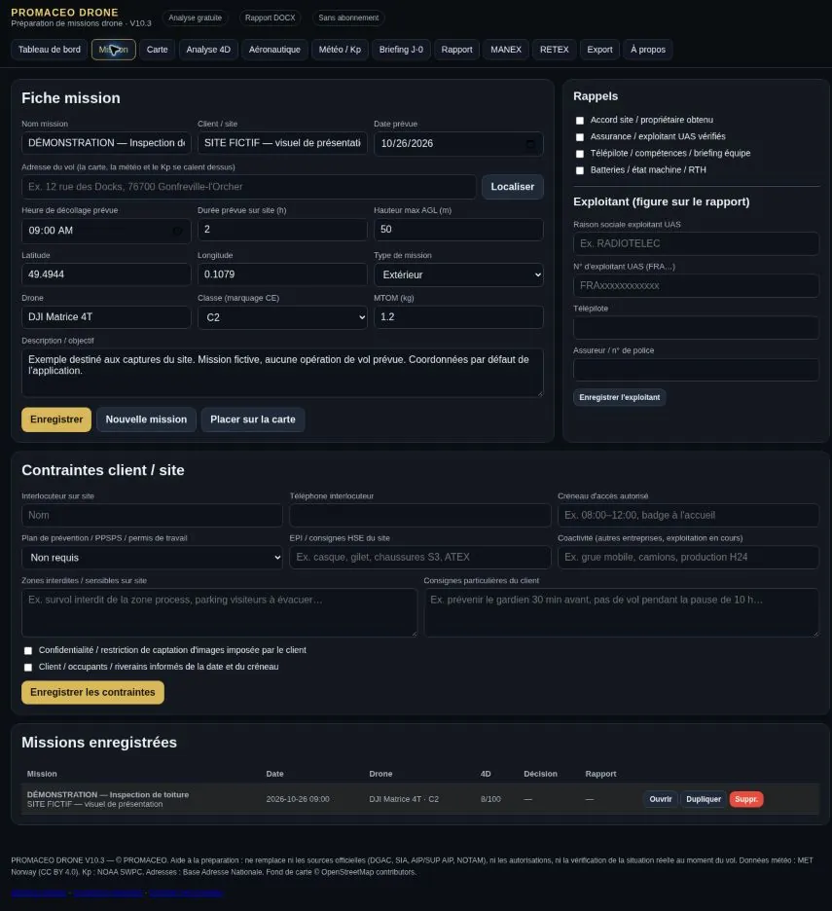Focus the EPI / consignes HSE field
Screen dimensions: 832x911
[420, 557]
